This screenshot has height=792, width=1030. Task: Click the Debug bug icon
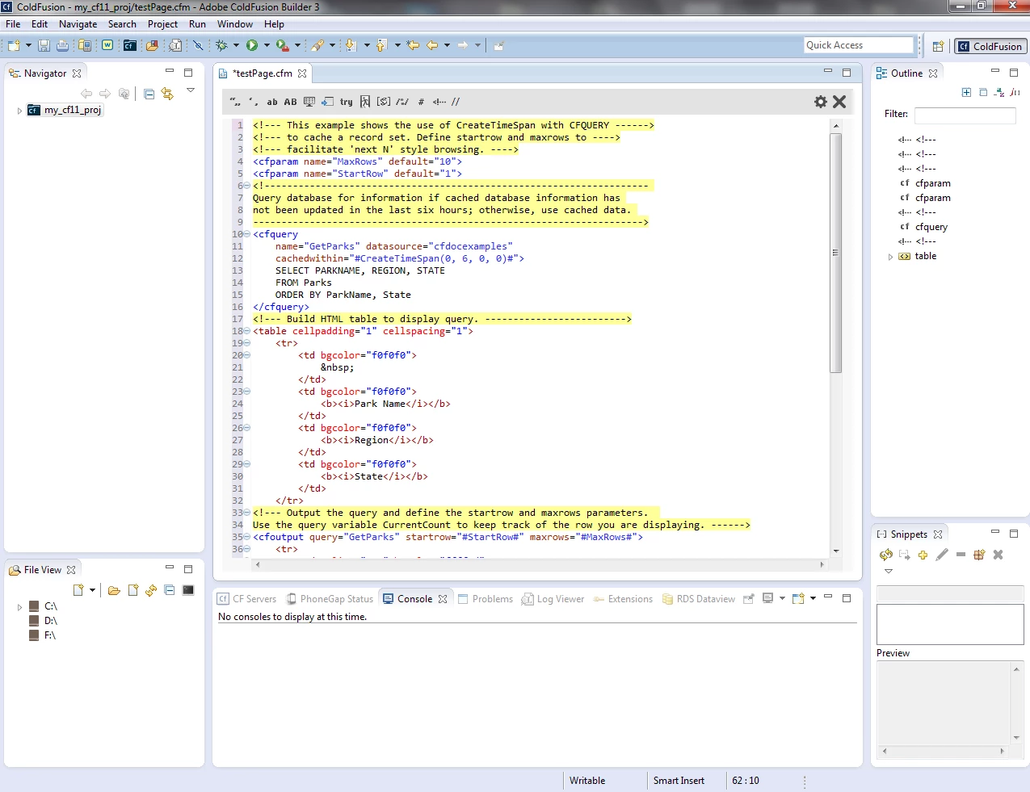pos(221,46)
